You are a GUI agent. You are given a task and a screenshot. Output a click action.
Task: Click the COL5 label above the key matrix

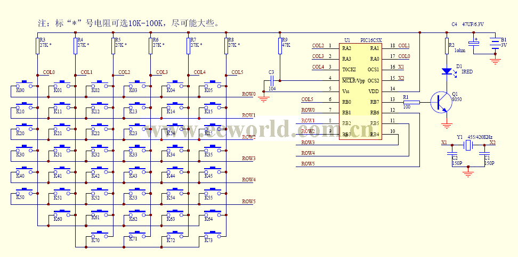pos(237,72)
